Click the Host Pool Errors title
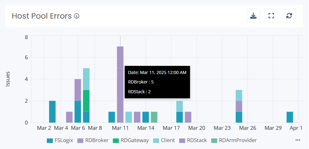Viewport: 309px width, 149px height. tap(42, 16)
